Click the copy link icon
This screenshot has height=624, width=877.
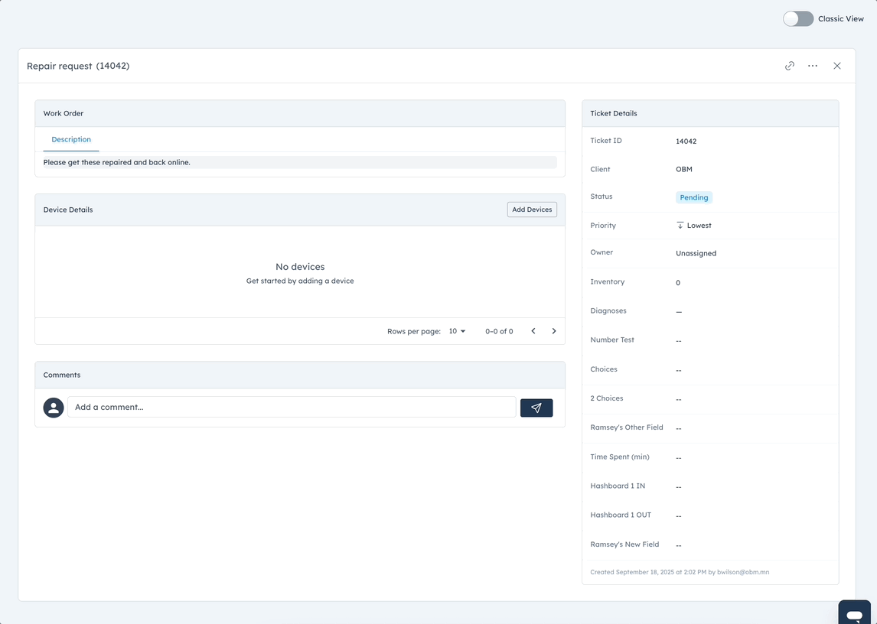pos(789,66)
